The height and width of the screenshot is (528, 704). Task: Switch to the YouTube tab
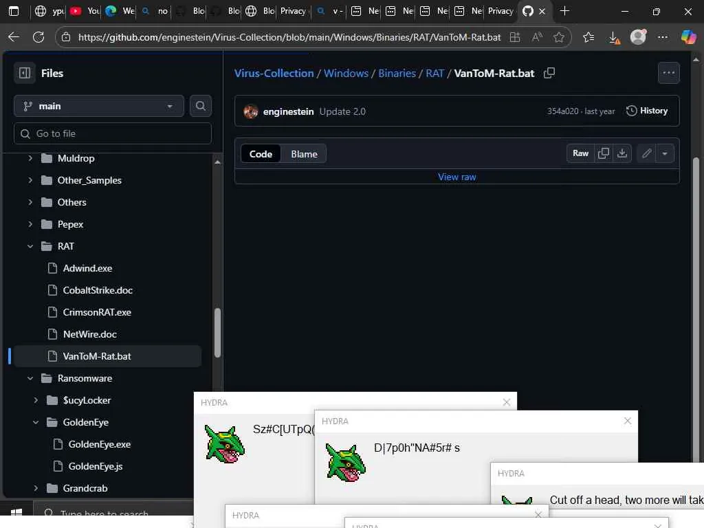coord(85,11)
